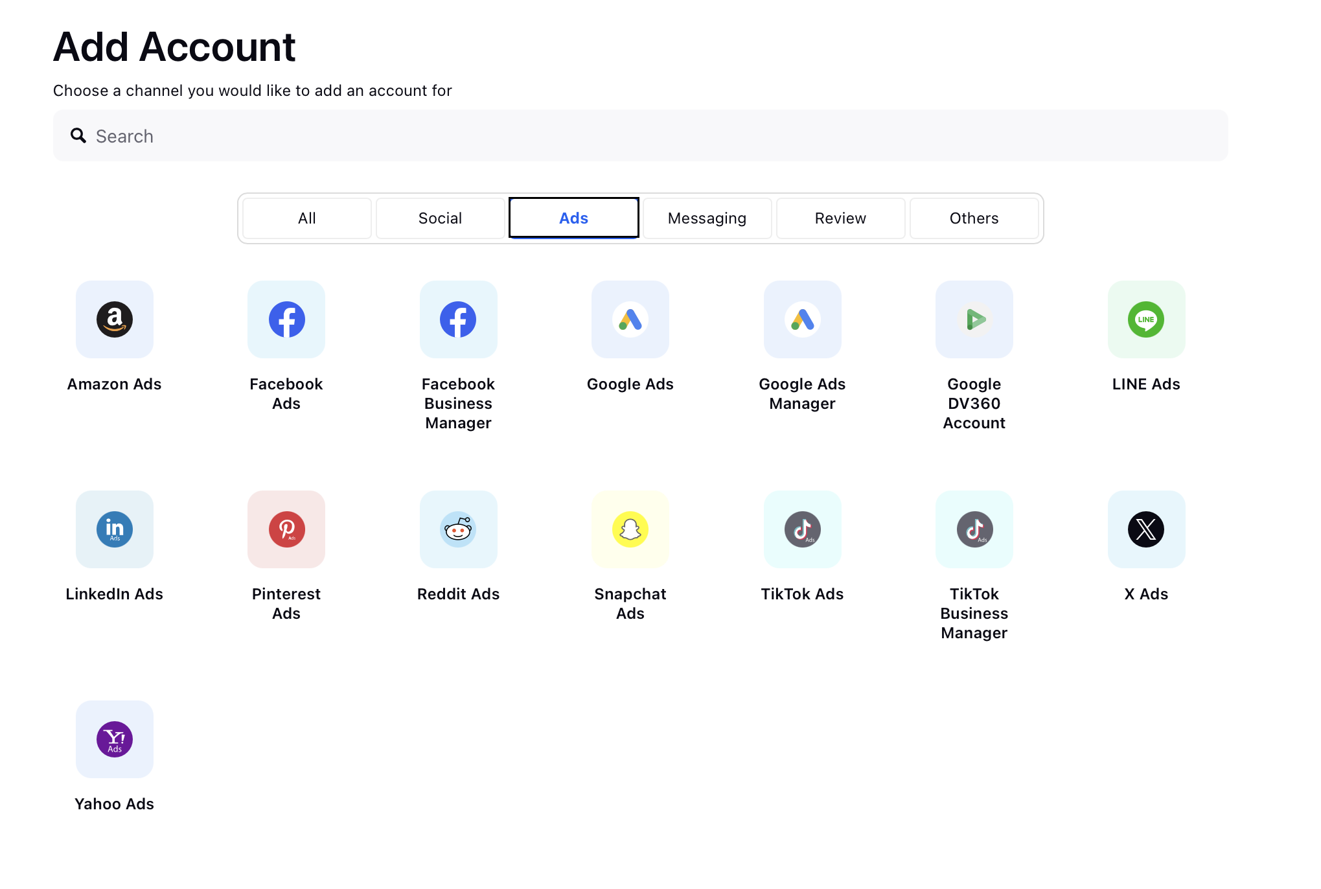The height and width of the screenshot is (889, 1321).
Task: Pick the Google Ads icon
Action: click(x=630, y=319)
